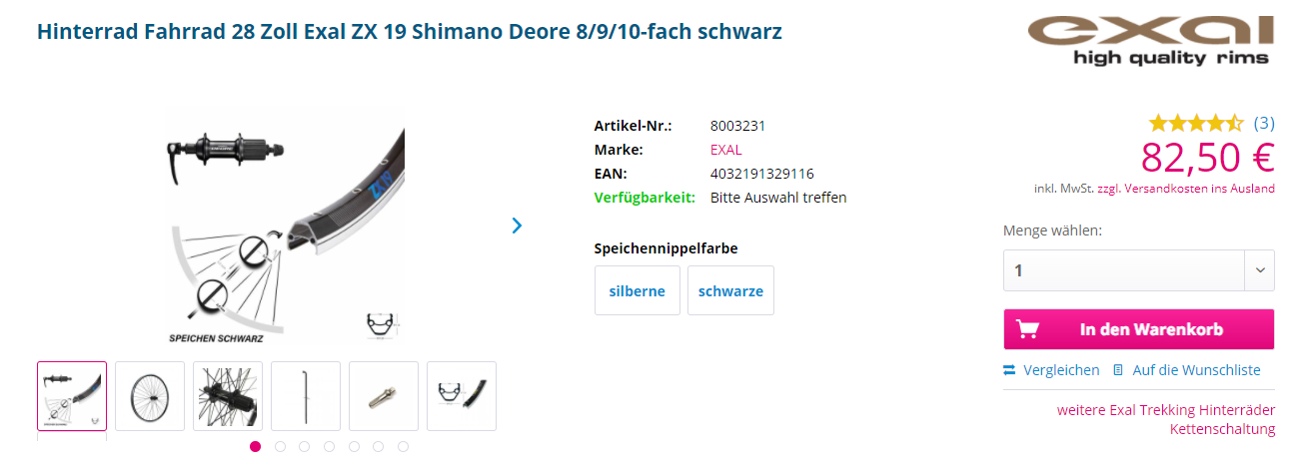This screenshot has width=1308, height=465.
Task: Select the hub and spokes thumbnail
Action: coord(228,396)
